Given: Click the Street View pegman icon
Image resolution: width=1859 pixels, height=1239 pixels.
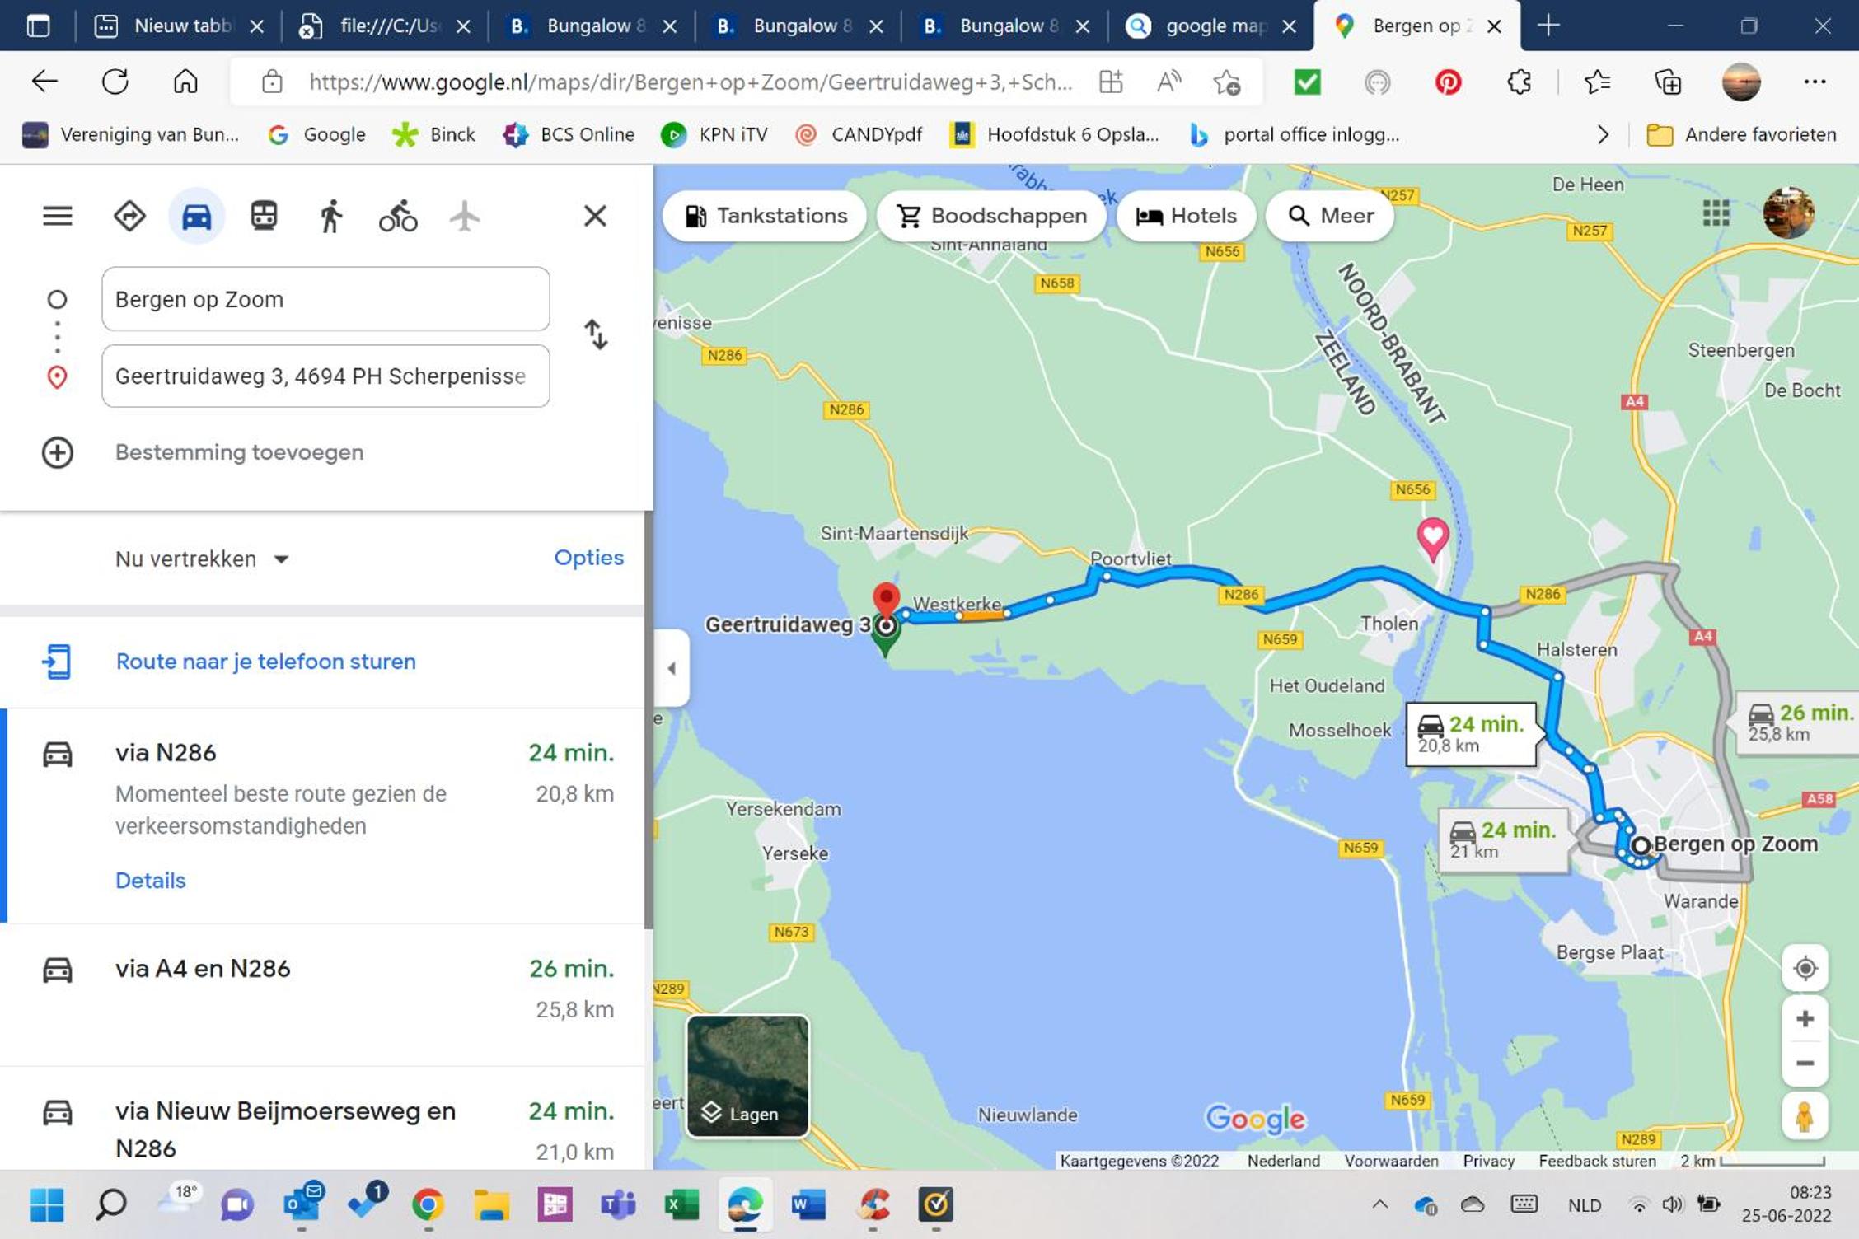Looking at the screenshot, I should (1805, 1116).
